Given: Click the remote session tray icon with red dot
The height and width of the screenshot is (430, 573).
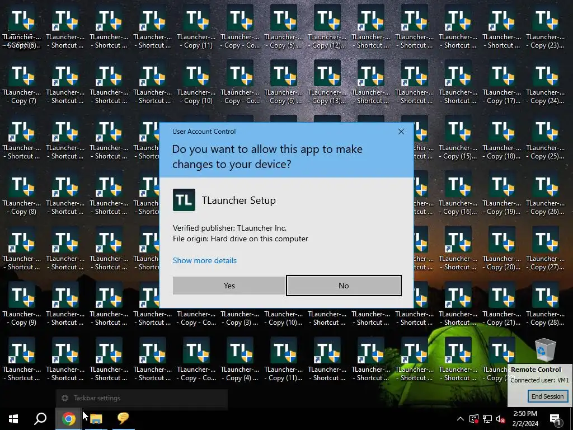Looking at the screenshot, I should (474, 419).
